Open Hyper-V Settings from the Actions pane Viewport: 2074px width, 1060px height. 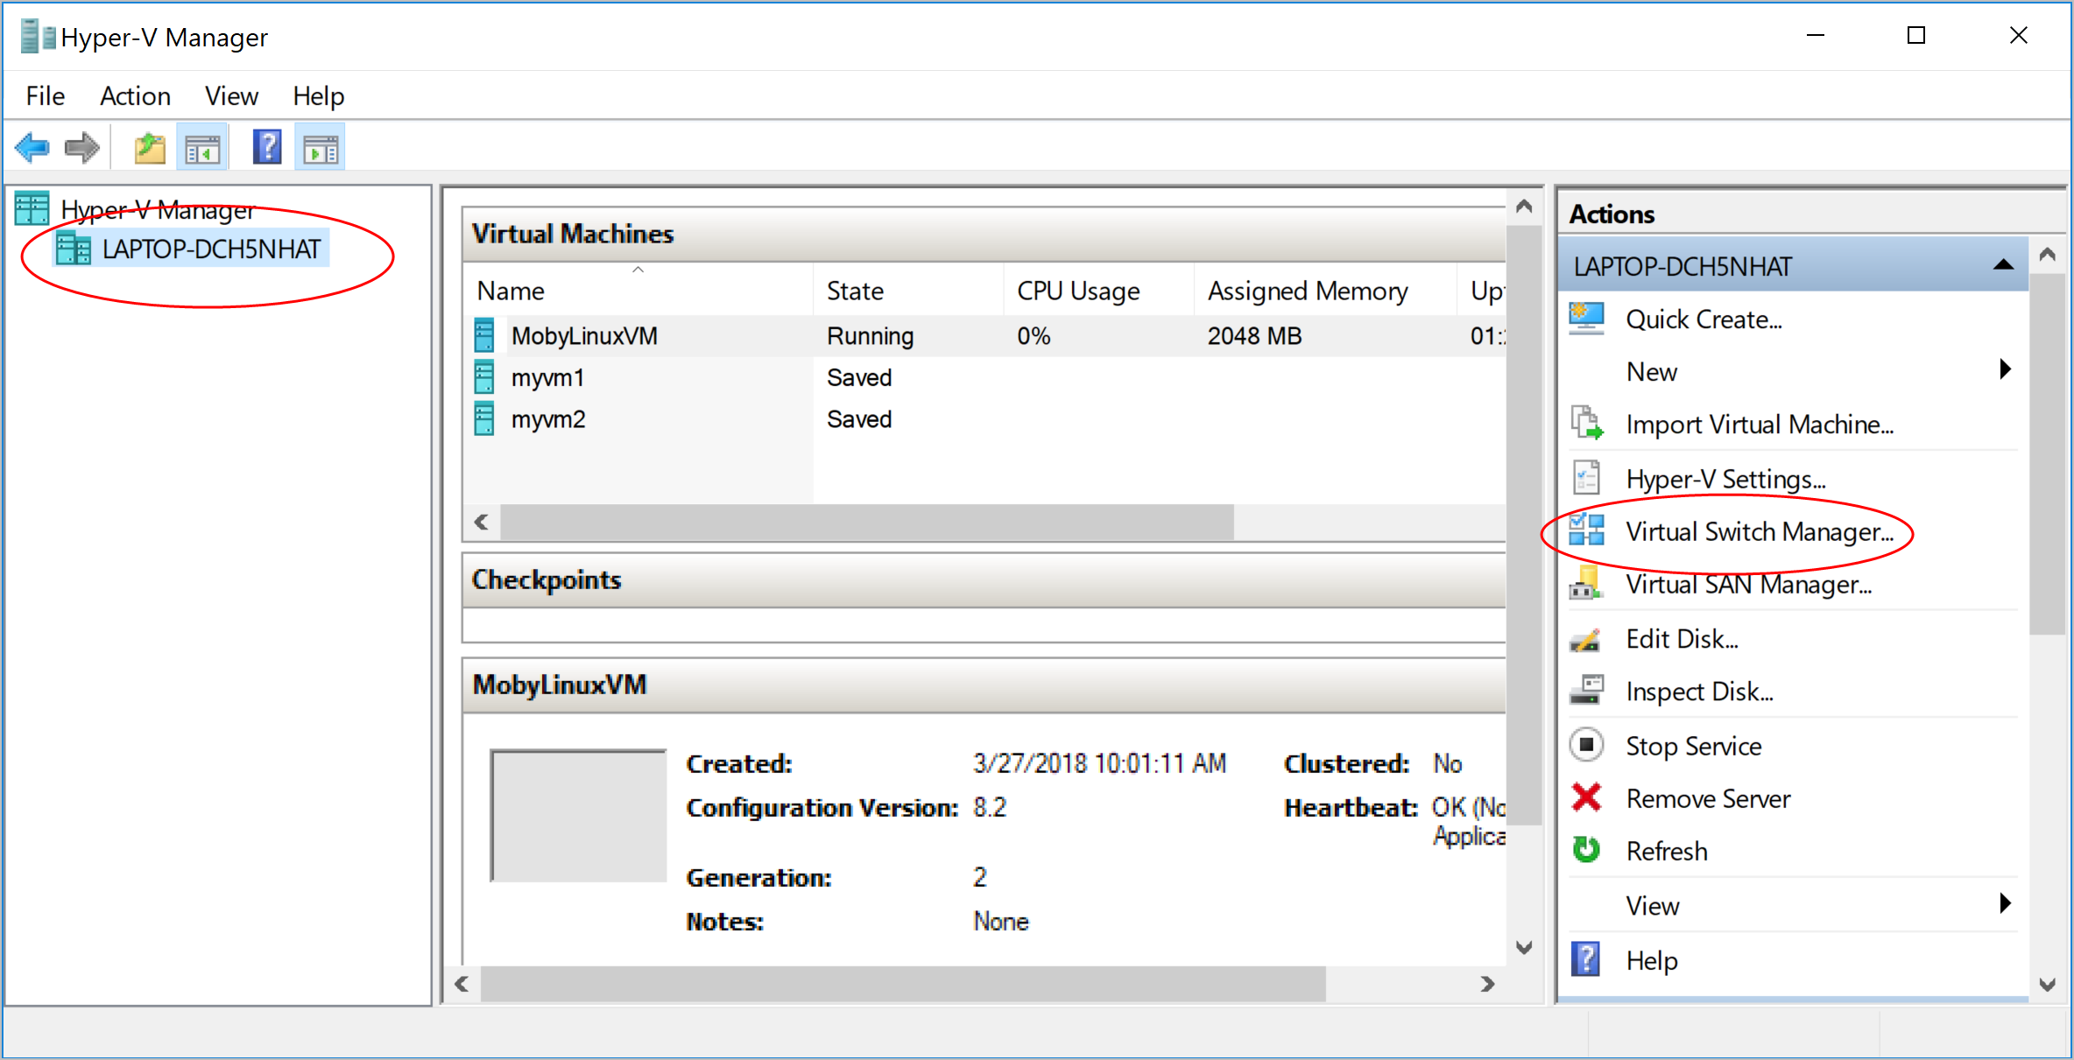click(x=1724, y=478)
